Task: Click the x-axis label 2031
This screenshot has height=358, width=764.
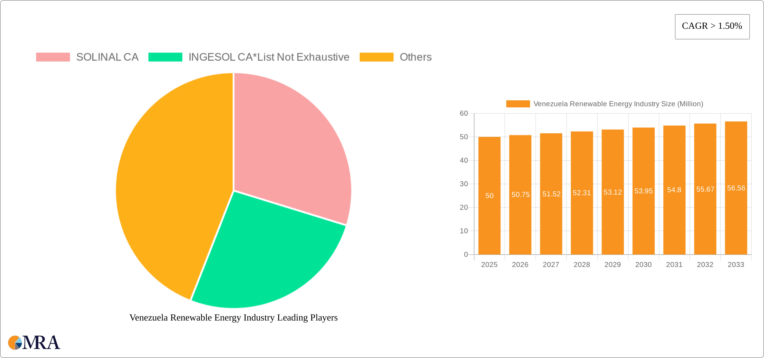Action: 674,265
